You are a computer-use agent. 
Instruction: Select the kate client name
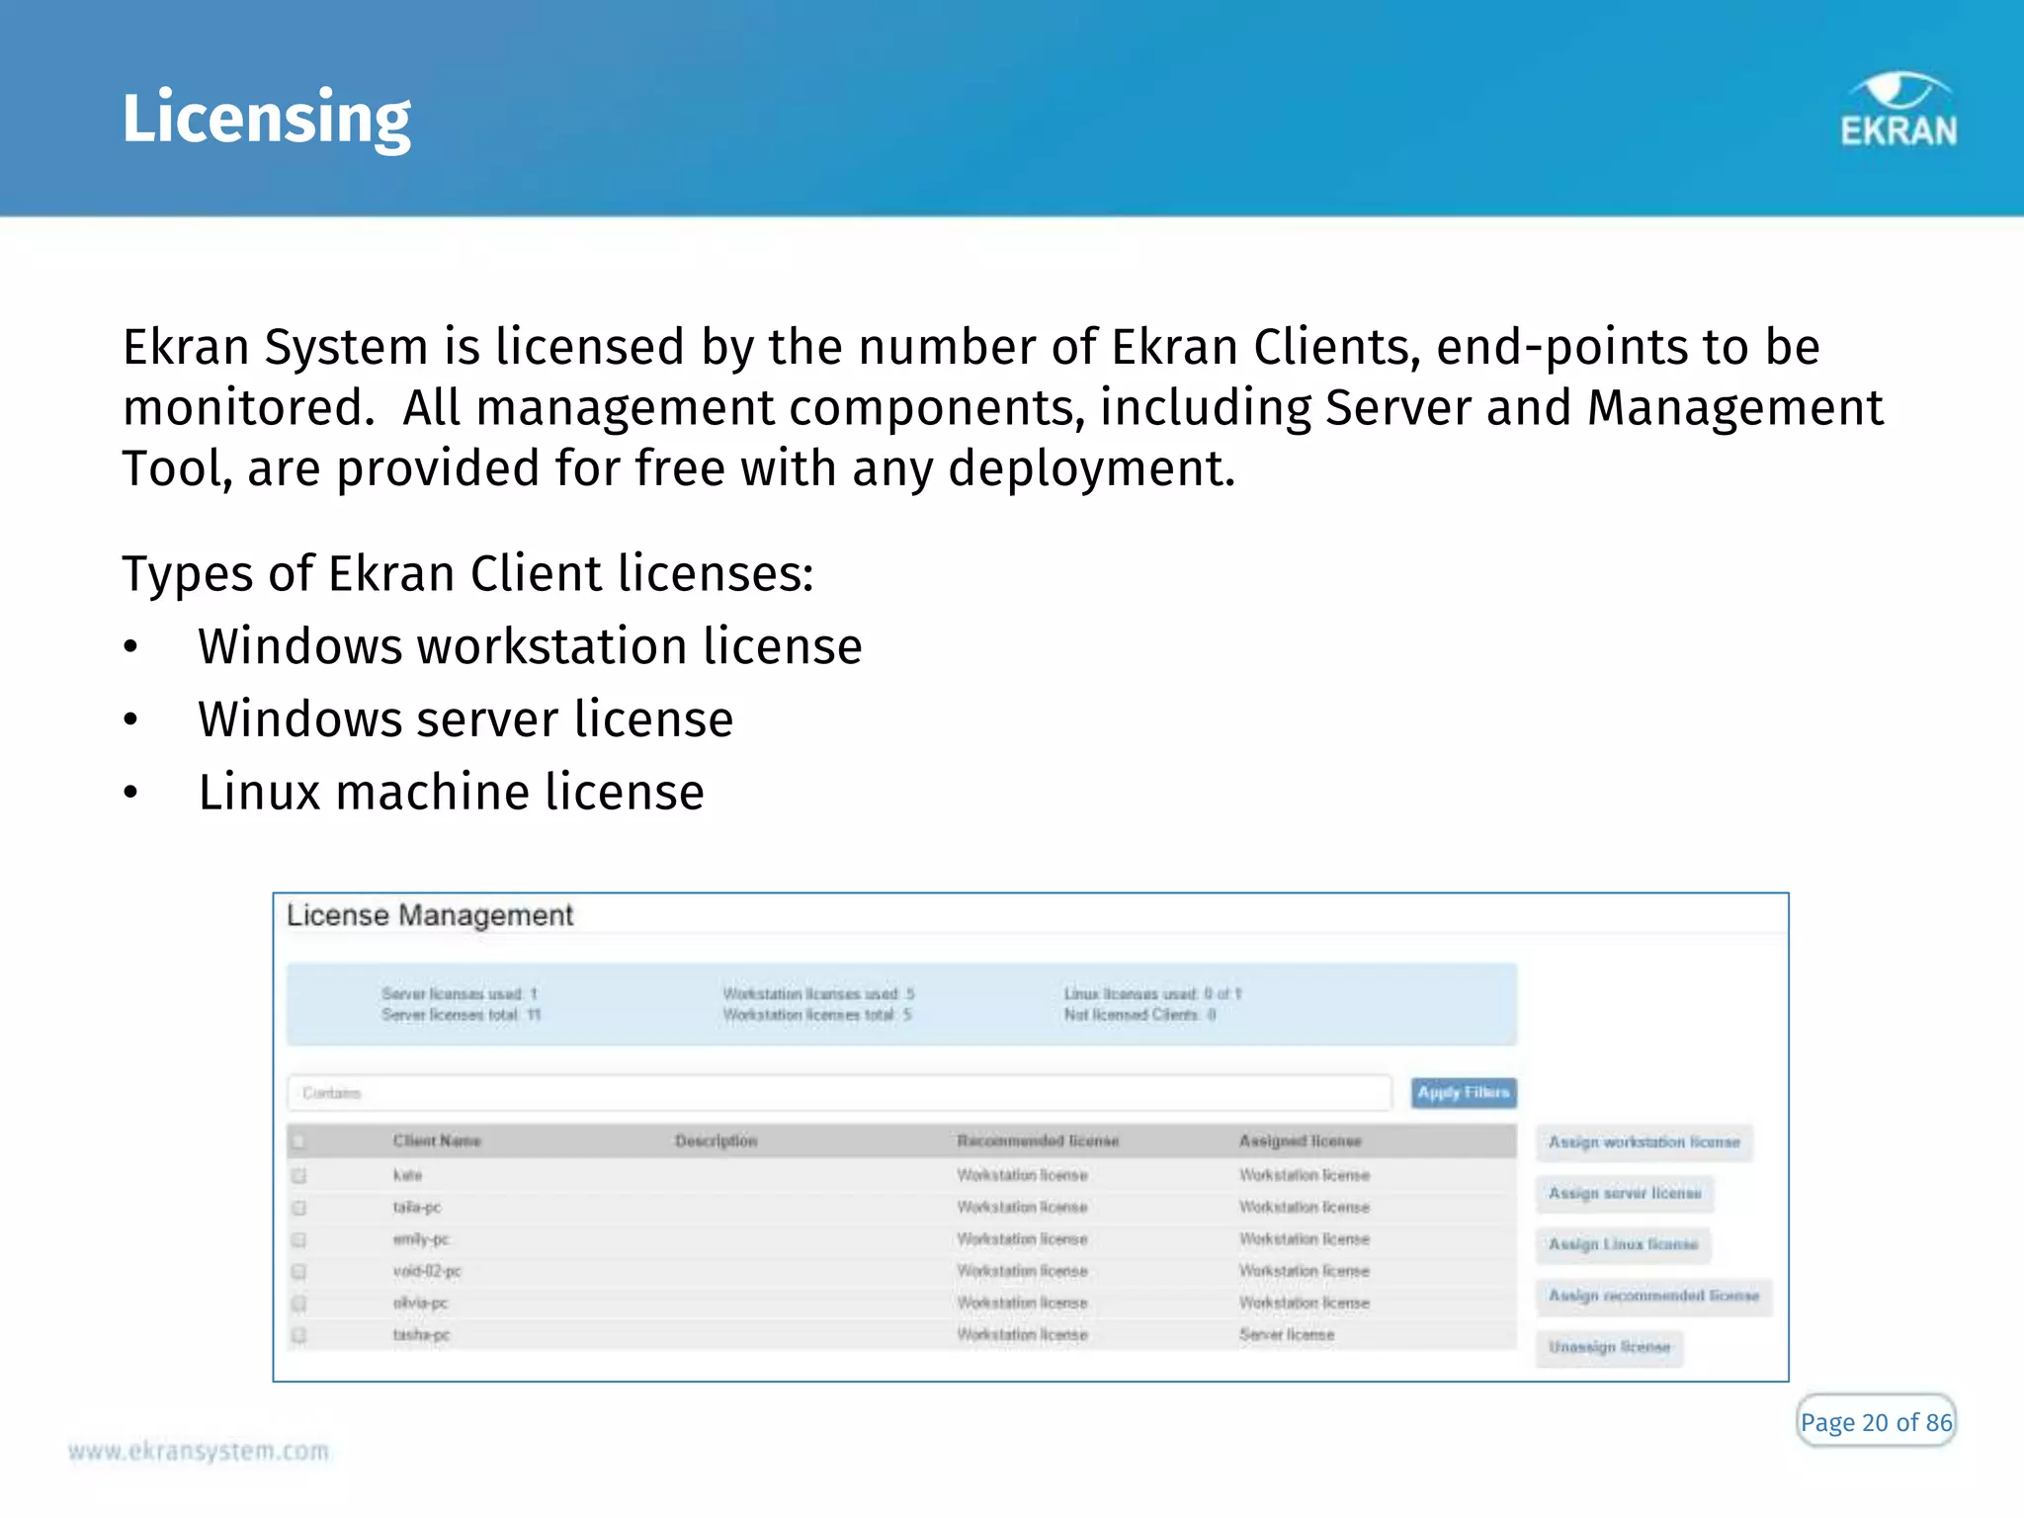407,1175
